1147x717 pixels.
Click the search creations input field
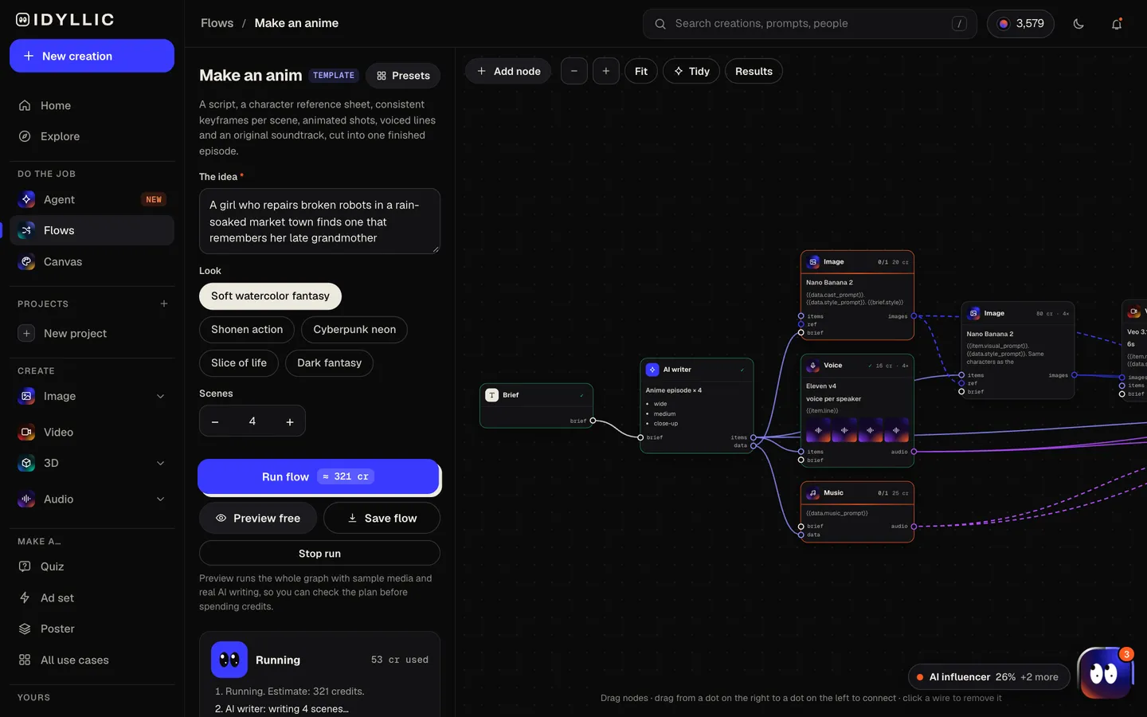click(x=810, y=24)
